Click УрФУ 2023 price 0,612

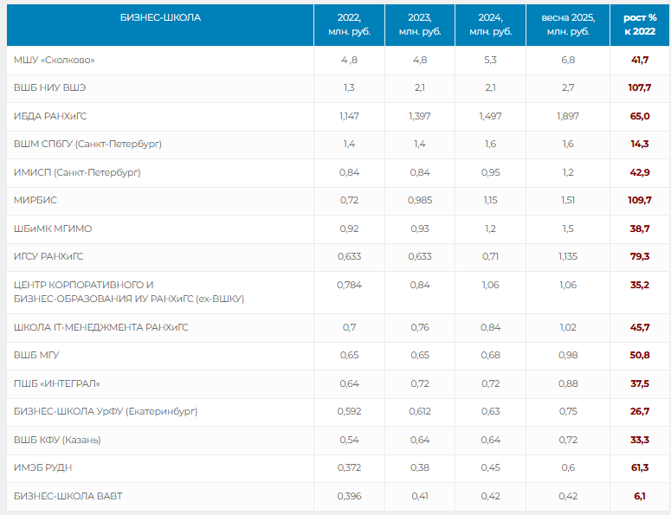pos(420,411)
